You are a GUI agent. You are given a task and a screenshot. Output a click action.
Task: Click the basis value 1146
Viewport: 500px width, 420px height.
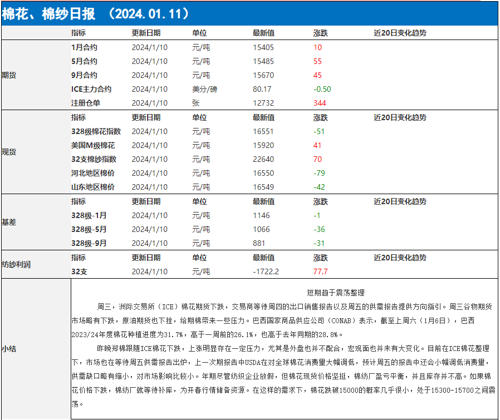coord(261,216)
